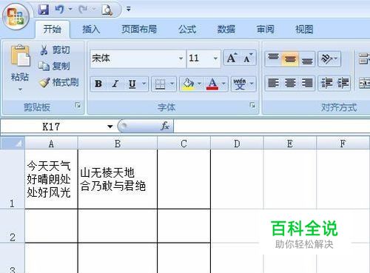Toggle bold formatting
The height and width of the screenshot is (273, 370).
(98, 84)
